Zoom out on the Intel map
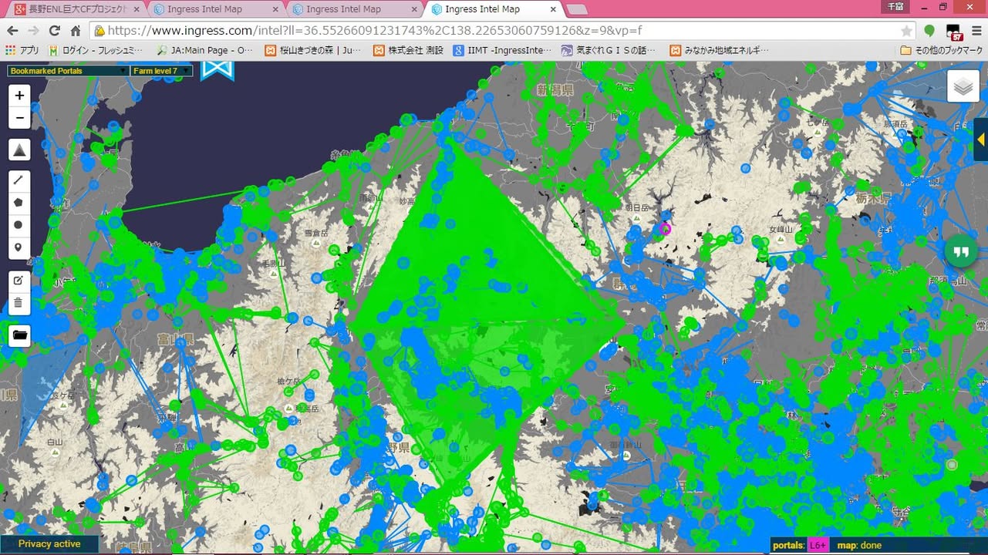 (19, 118)
